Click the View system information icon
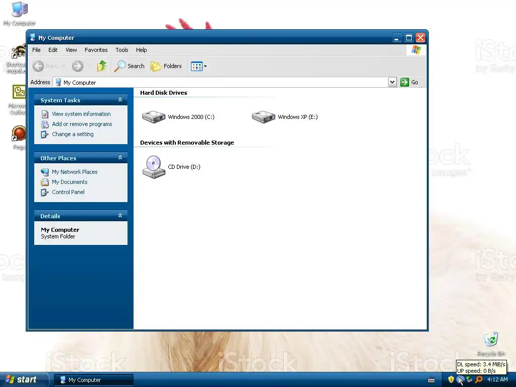This screenshot has width=516, height=387. (45, 114)
